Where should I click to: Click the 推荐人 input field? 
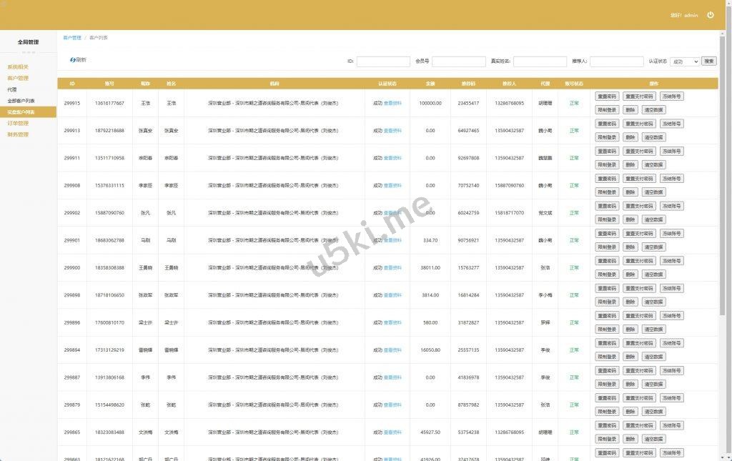[616, 61]
